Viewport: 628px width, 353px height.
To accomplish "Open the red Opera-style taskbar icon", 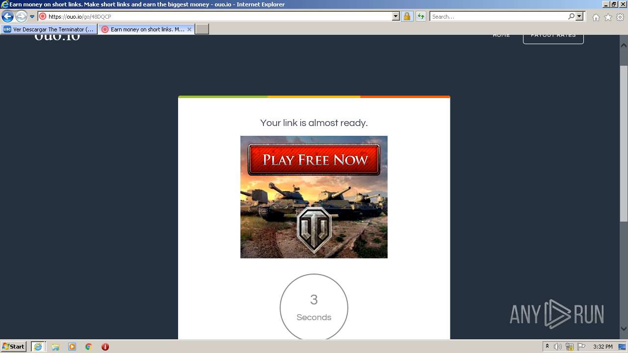I will tap(105, 347).
